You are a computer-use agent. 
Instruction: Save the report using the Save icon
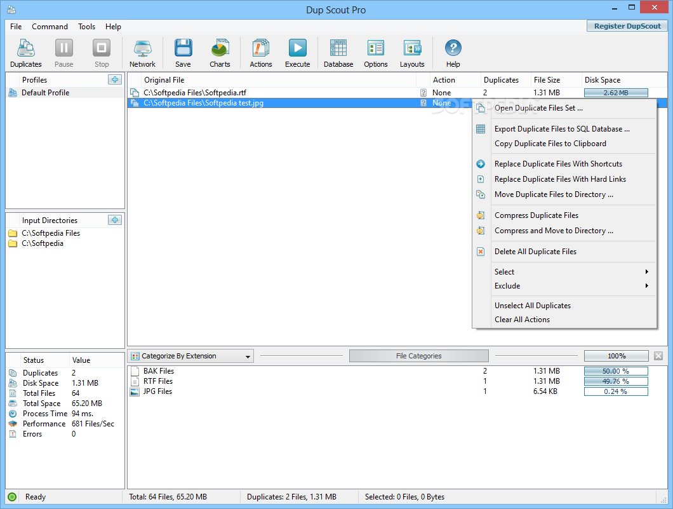183,53
